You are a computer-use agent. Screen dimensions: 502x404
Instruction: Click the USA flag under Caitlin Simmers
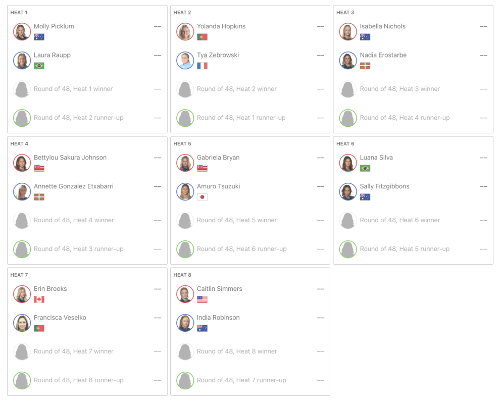pos(202,299)
